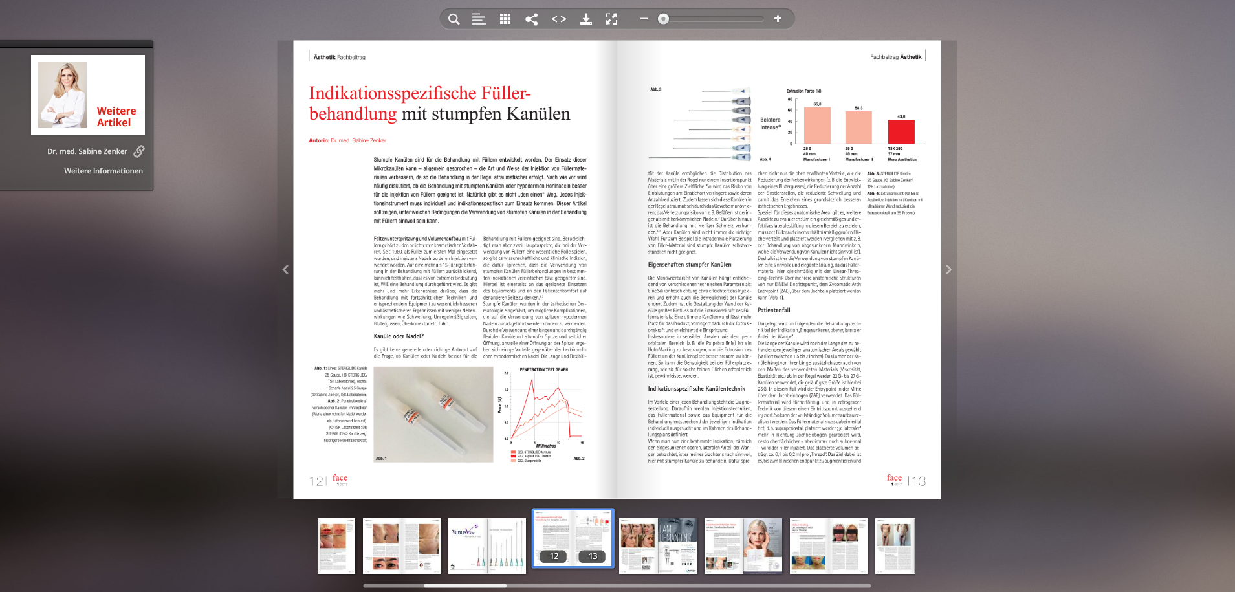Click heading Kanüle oder Nadel?
The image size is (1235, 592).
coord(399,336)
